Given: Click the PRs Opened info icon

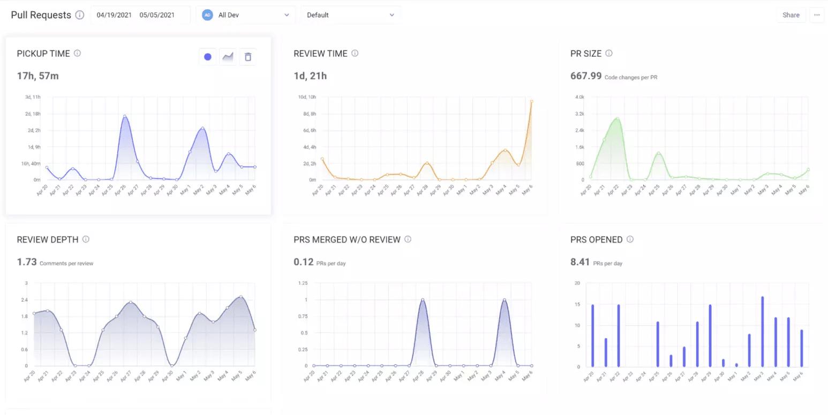Looking at the screenshot, I should coord(630,239).
